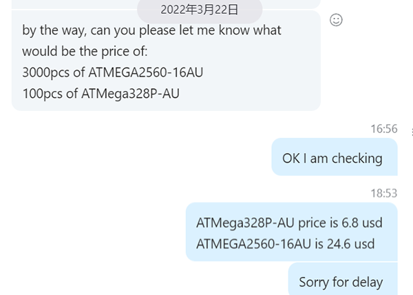Viewport: 413px width, 295px height.
Task: Click the 18:53 timestamp
Action: [384, 193]
